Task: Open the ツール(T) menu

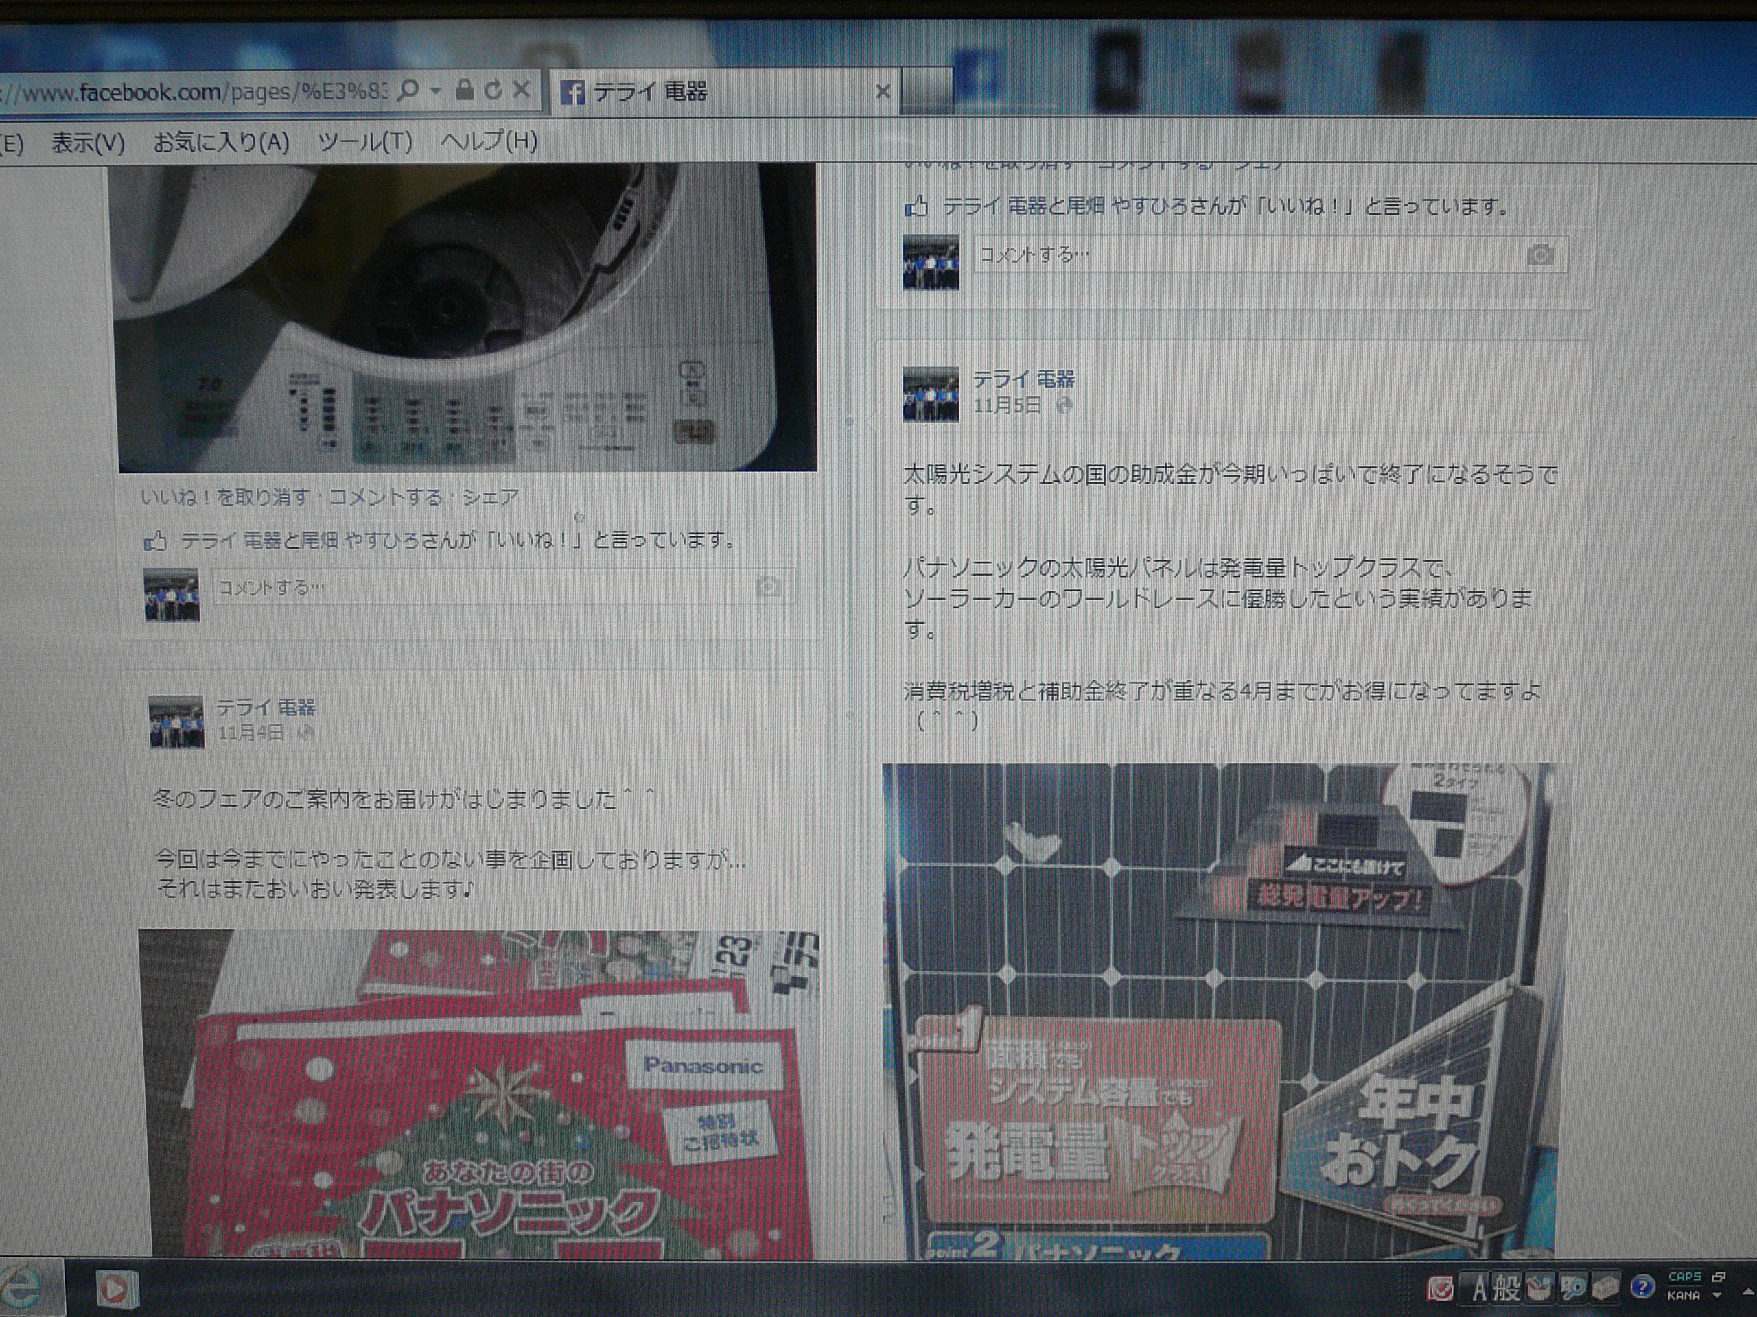Action: [x=364, y=143]
